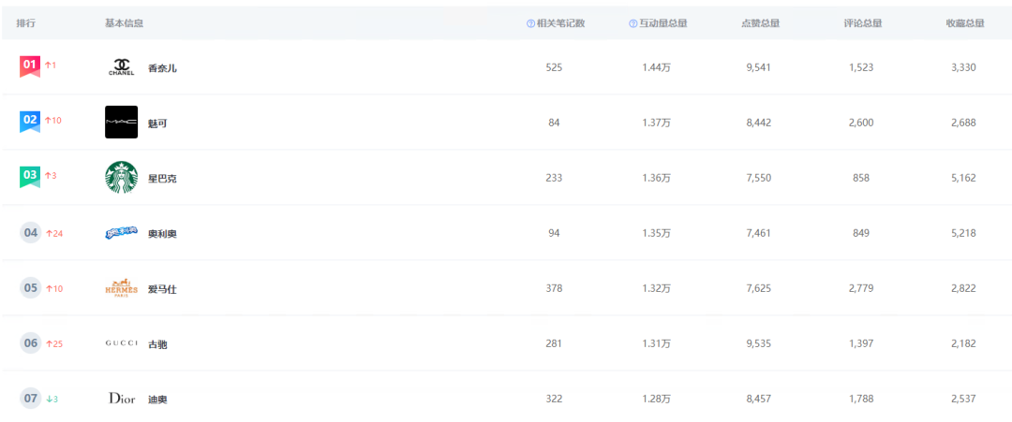Click the rank 02 badge
This screenshot has width=1012, height=422.
30,121
